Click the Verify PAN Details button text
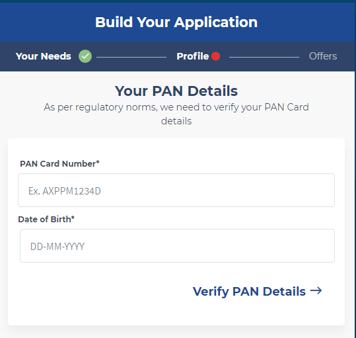This screenshot has width=356, height=338. (249, 292)
